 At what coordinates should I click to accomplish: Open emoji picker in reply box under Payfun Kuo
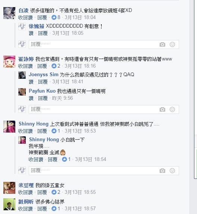(x=172, y=109)
